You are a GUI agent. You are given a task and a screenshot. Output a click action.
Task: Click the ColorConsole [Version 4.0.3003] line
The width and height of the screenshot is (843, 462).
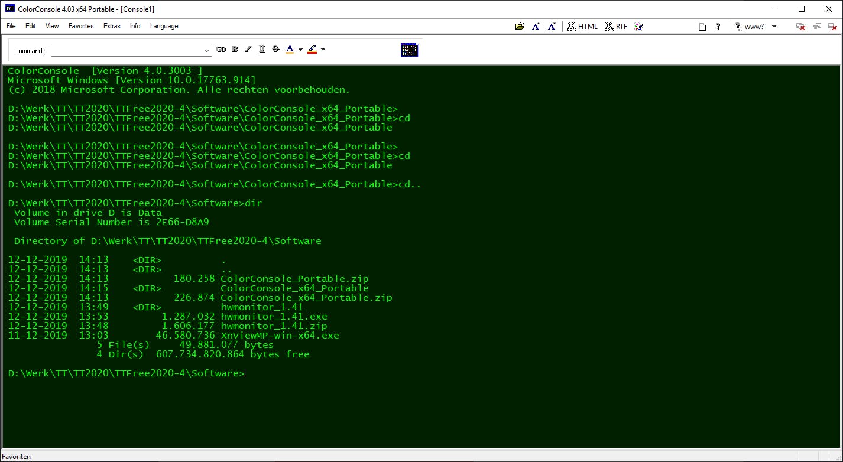[105, 71]
